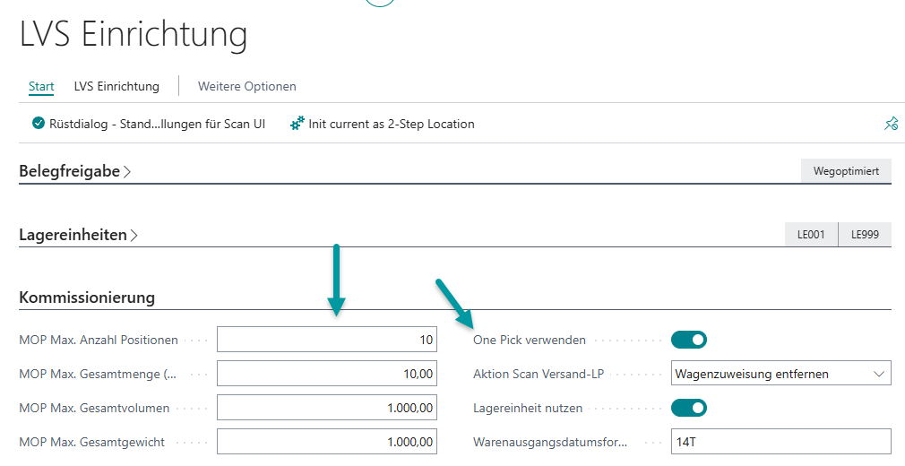The height and width of the screenshot is (466, 905).
Task: Click the Wegoptimiert summary button
Action: [845, 171]
